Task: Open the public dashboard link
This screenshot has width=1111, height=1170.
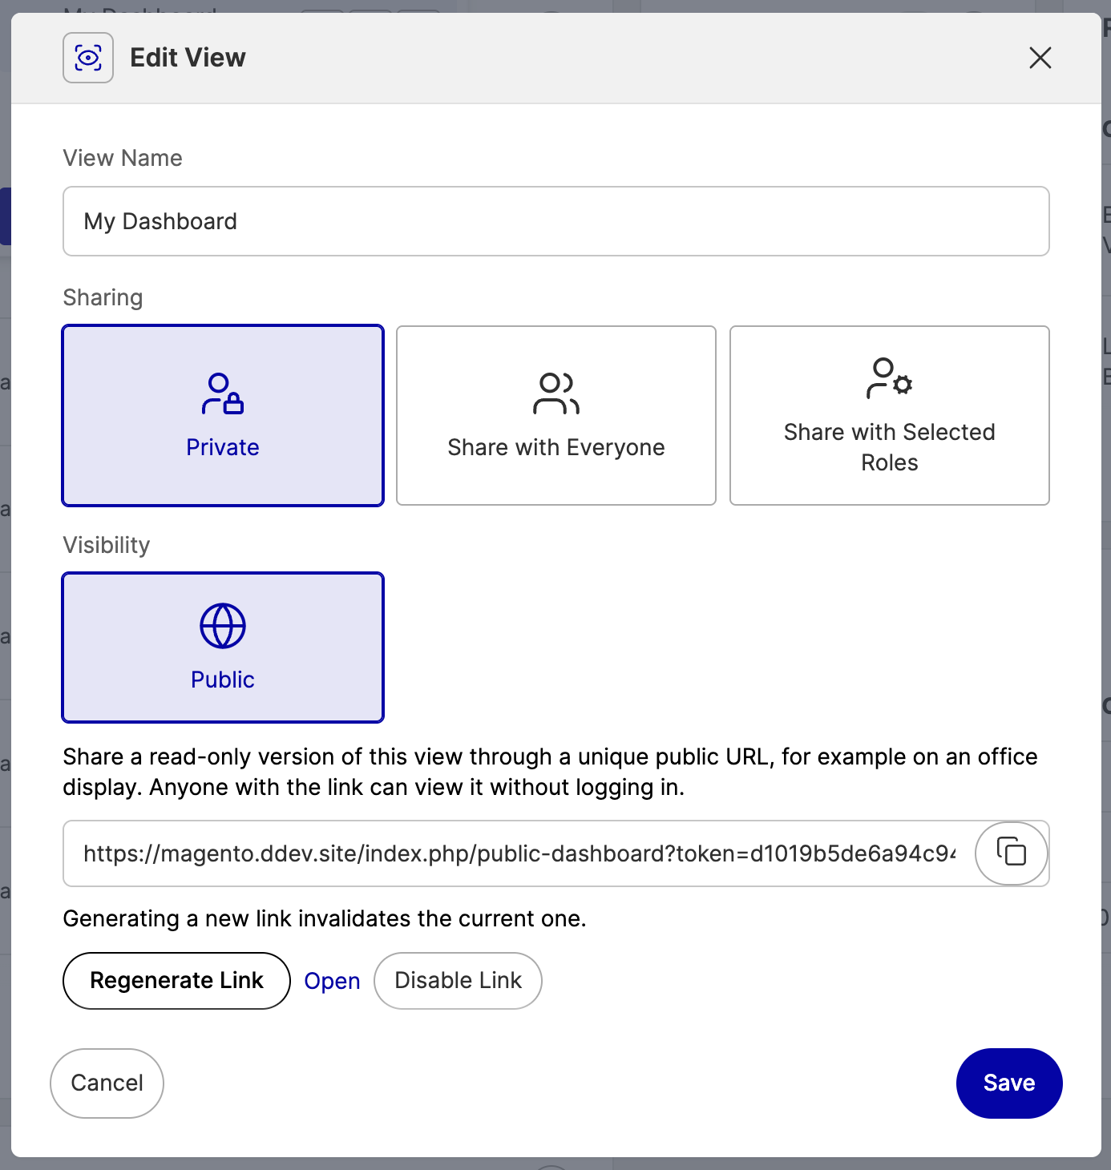Action: pyautogui.click(x=332, y=981)
